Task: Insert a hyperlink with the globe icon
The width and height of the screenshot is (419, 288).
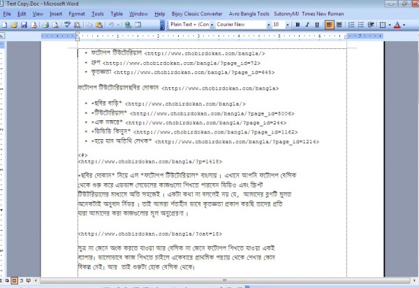Action: [128, 25]
